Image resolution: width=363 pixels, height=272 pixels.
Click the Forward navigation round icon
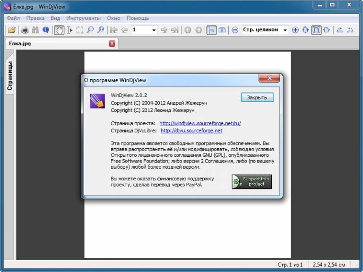point(199,30)
